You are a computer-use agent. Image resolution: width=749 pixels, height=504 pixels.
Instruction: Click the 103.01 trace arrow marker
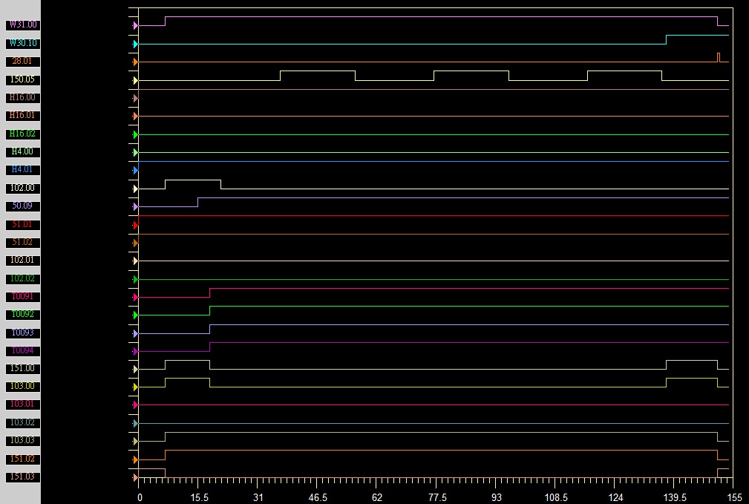pyautogui.click(x=135, y=405)
